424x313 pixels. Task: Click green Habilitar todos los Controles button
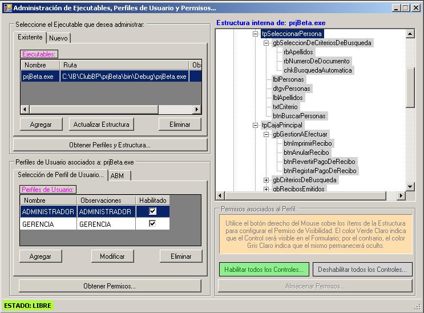[x=264, y=270]
